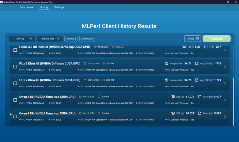The height and width of the screenshot is (142, 239).
Task: Click the clock icon next to 8:29 AM
Action: [99, 96]
